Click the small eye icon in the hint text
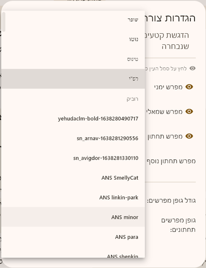The width and height of the screenshot is (206, 268). click(192, 68)
